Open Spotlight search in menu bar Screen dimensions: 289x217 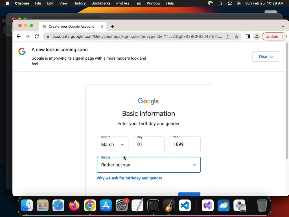click(x=220, y=3)
